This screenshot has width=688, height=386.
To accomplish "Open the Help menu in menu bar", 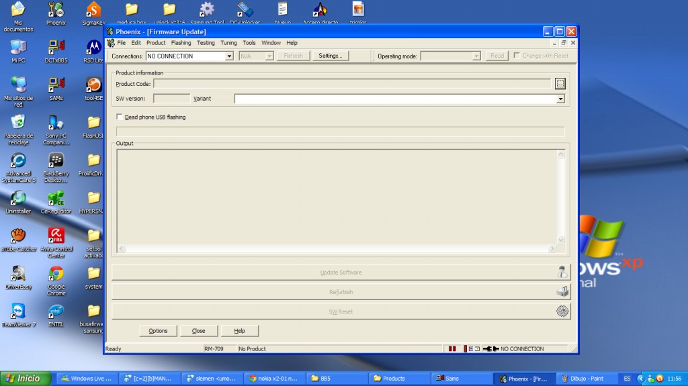I will coord(292,42).
